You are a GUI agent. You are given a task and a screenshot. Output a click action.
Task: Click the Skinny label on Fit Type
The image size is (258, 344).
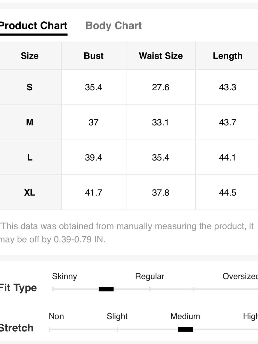(x=64, y=276)
